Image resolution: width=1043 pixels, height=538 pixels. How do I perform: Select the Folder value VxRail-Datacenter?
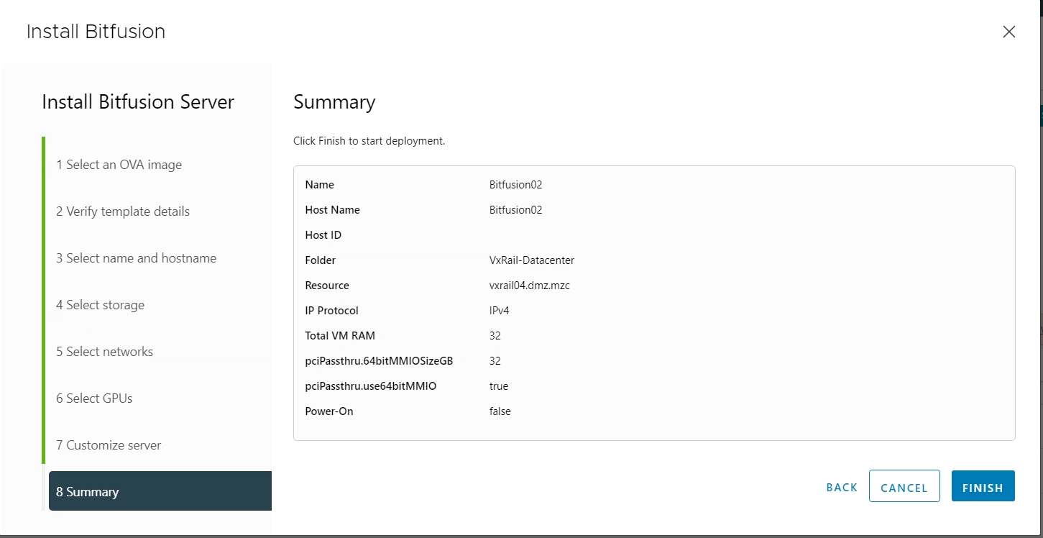(x=532, y=260)
